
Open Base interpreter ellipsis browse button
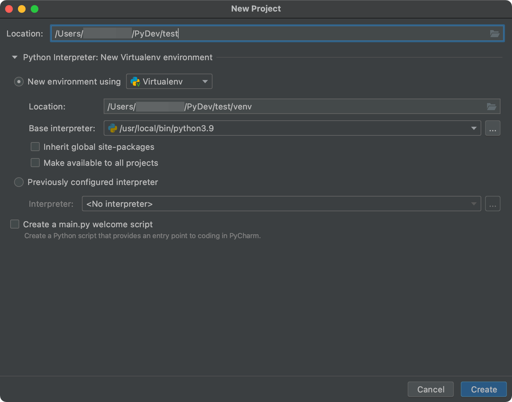pos(492,128)
